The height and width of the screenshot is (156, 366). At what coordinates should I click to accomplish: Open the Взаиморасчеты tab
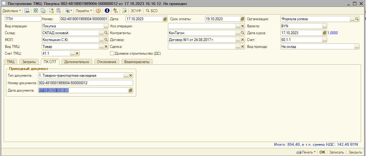[137, 62]
